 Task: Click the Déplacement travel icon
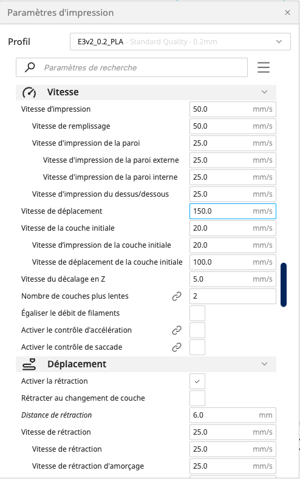tap(29, 364)
